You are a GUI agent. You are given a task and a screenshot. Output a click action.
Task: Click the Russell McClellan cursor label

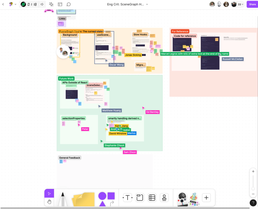[233, 59]
